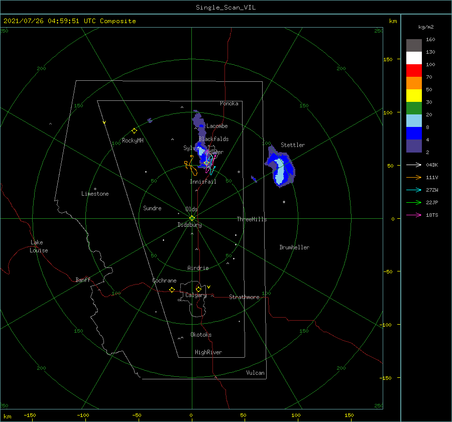Click the green 22JP storm arrow in legend
Image resolution: width=452 pixels, height=422 pixels.
414,203
